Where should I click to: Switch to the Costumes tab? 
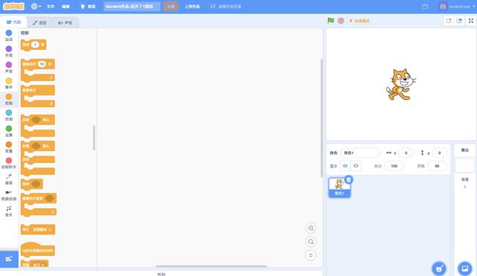(x=40, y=22)
